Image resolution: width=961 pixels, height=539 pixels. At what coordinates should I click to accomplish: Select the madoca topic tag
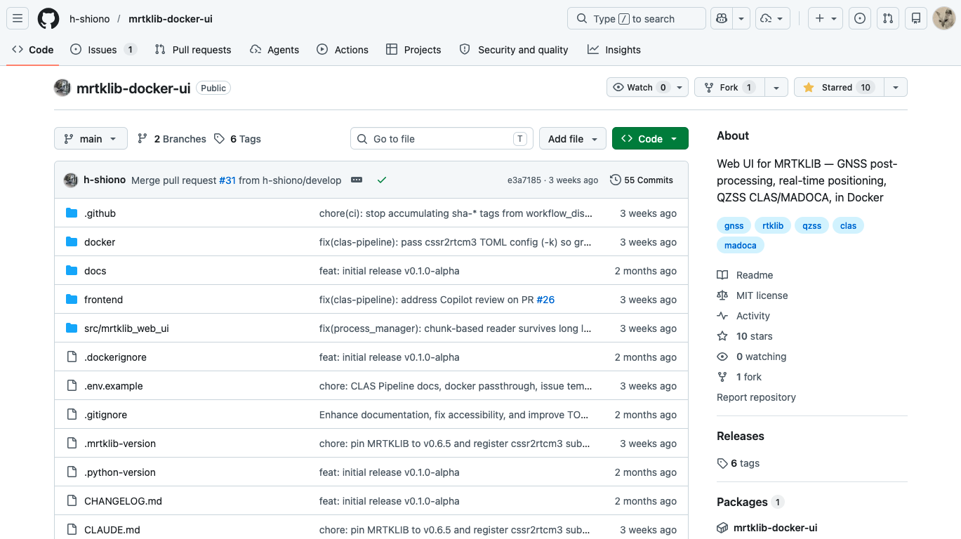740,245
